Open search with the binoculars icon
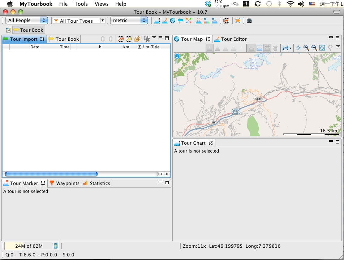This screenshot has height=260, width=344. pyautogui.click(x=249, y=21)
